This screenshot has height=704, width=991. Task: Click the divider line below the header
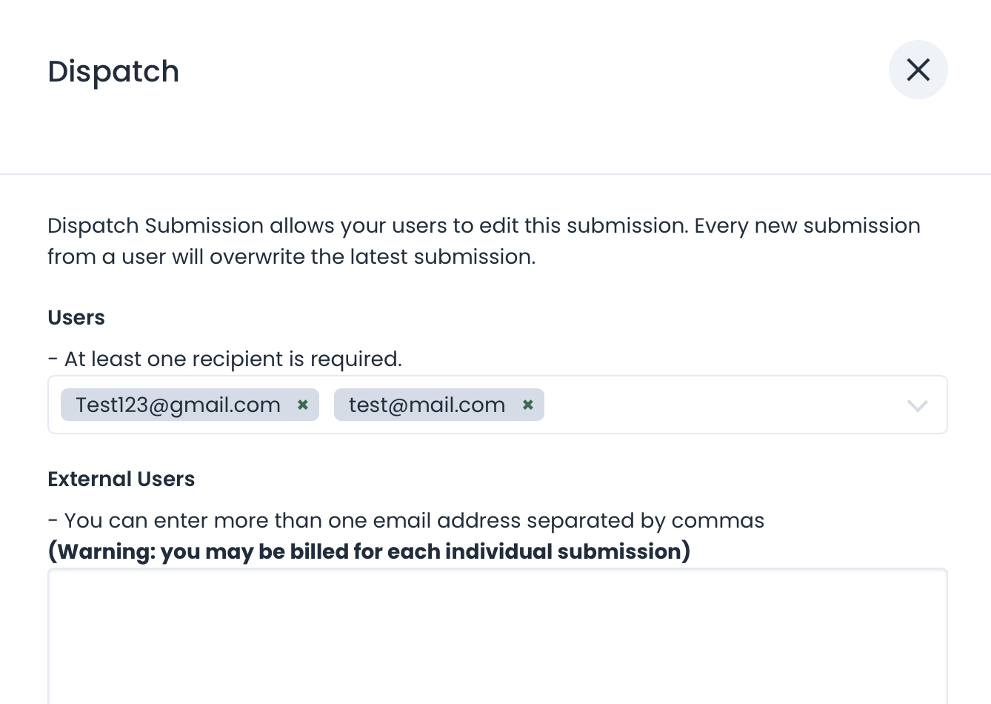pyautogui.click(x=495, y=174)
